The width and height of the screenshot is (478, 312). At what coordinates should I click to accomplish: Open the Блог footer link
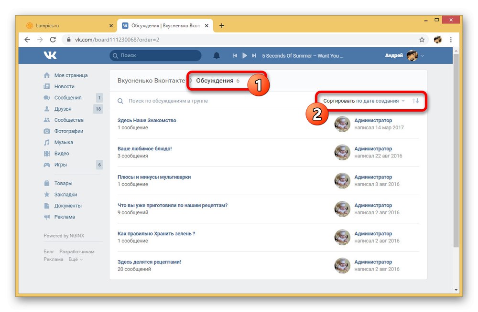(49, 252)
